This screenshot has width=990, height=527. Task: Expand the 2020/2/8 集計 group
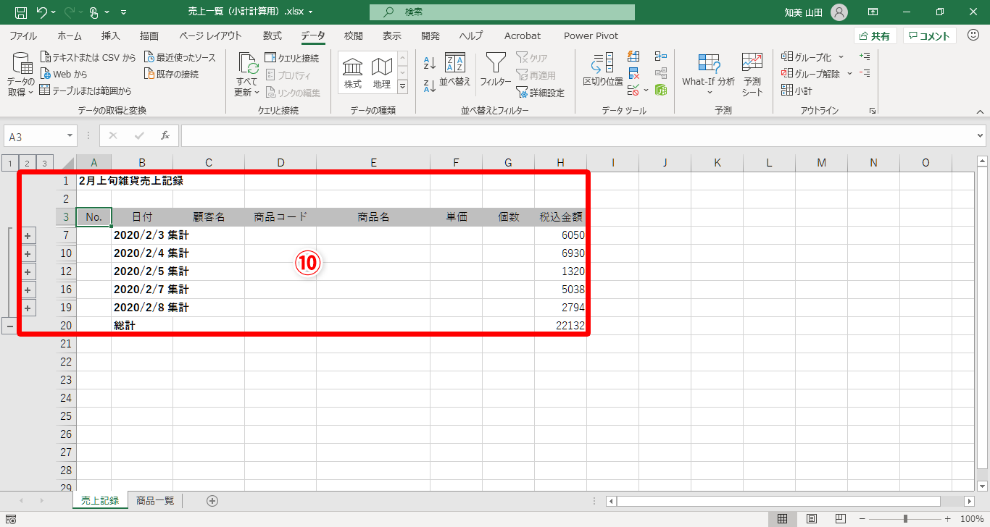point(28,308)
